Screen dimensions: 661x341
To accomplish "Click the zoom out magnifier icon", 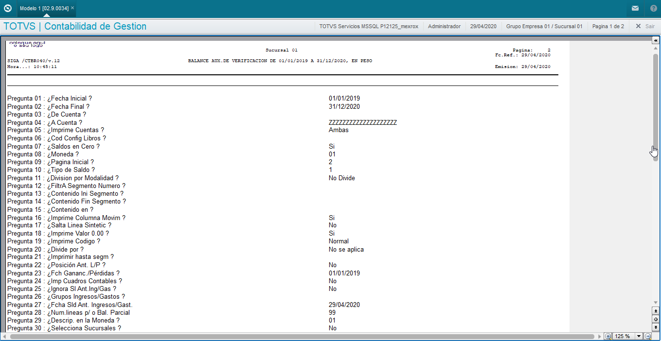I will (x=648, y=336).
